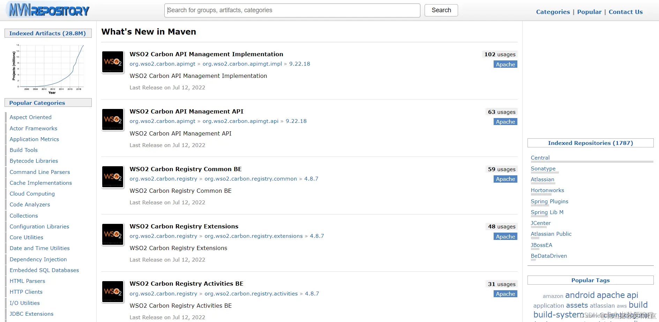Select Collections category
This screenshot has height=322, width=659.
point(24,215)
